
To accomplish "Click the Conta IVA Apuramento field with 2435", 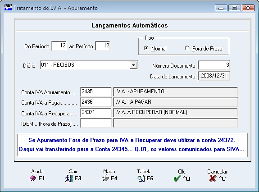I will tap(96, 91).
